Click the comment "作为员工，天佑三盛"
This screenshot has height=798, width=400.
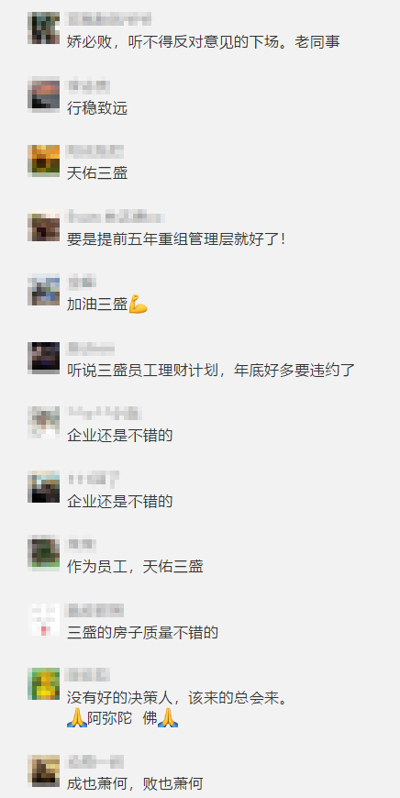pos(135,567)
